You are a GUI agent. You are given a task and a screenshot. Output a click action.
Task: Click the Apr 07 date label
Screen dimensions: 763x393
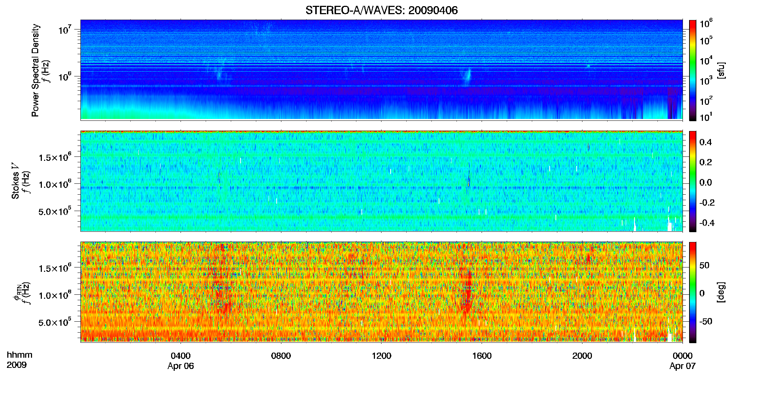pos(683,366)
